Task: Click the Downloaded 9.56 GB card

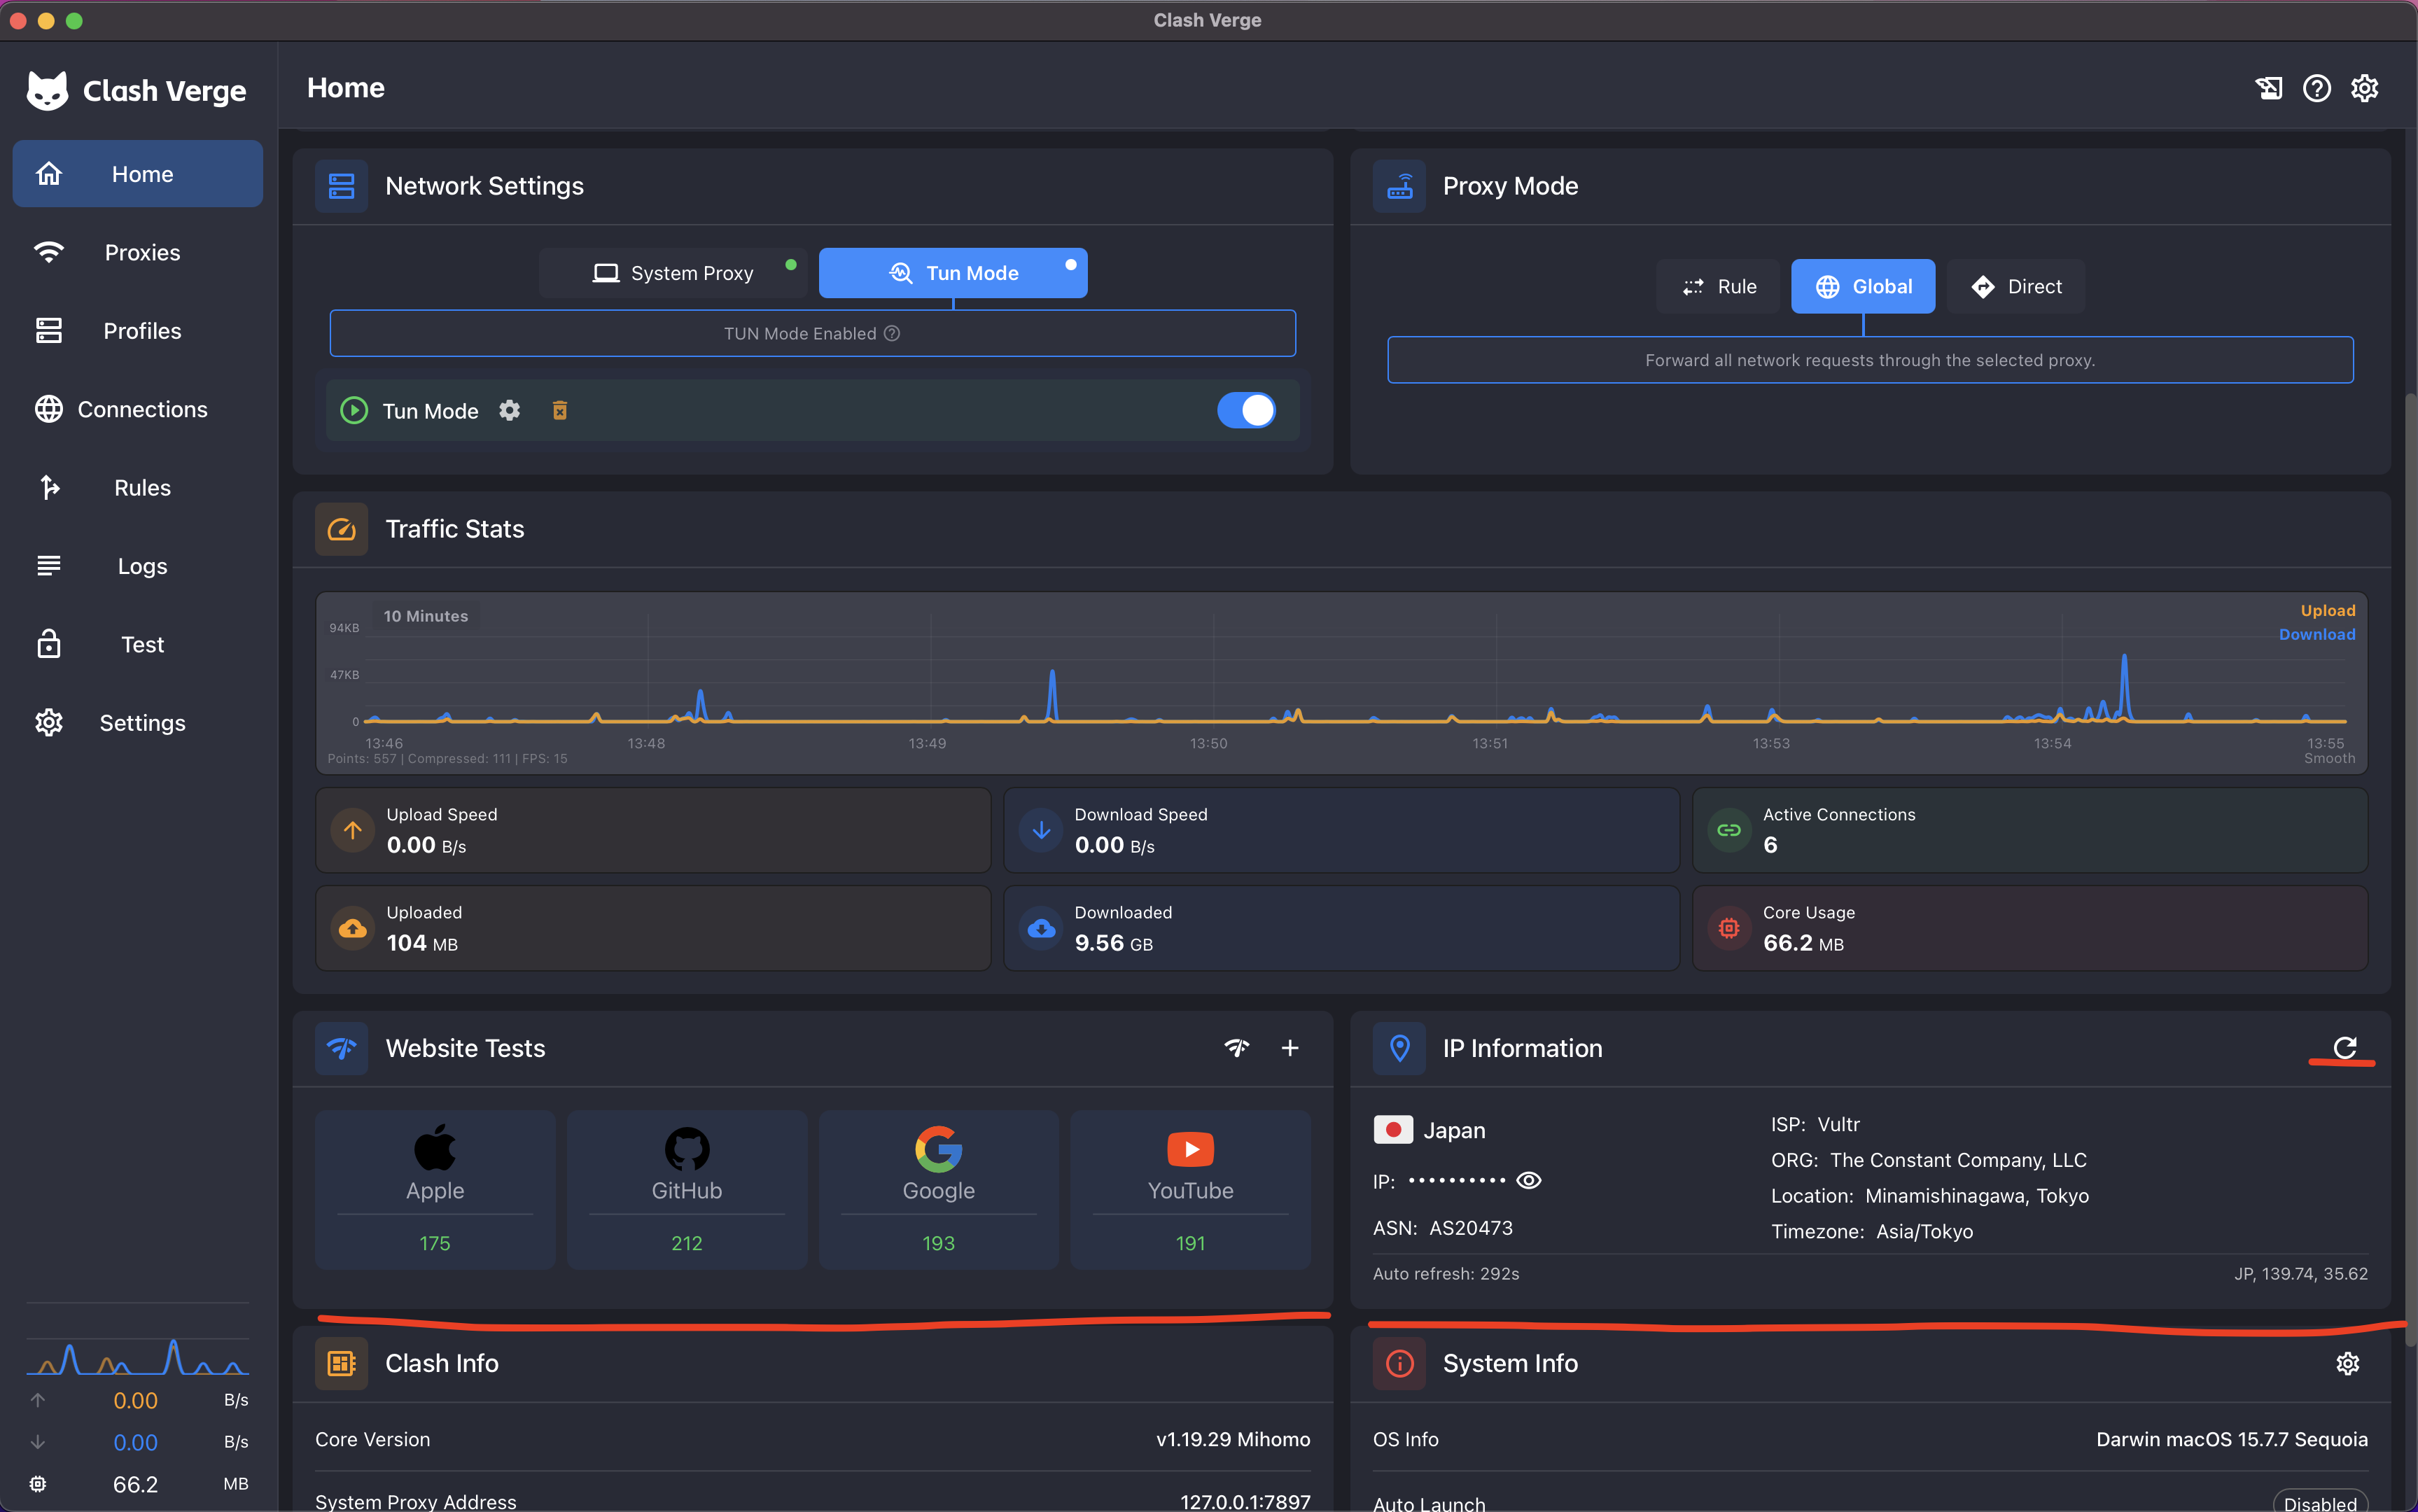Action: click(x=1341, y=928)
